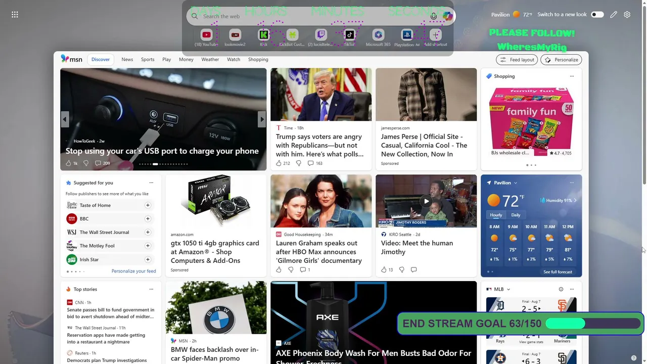Viewport: 647px width, 364px height.
Task: Click the MSN logo
Action: point(71,59)
